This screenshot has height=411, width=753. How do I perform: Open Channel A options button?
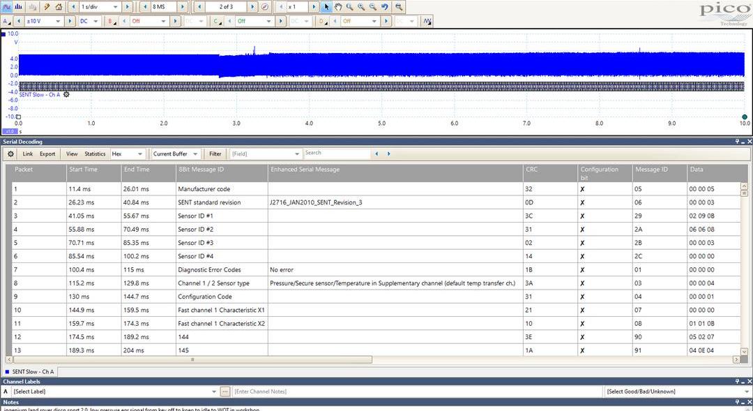click(x=7, y=21)
